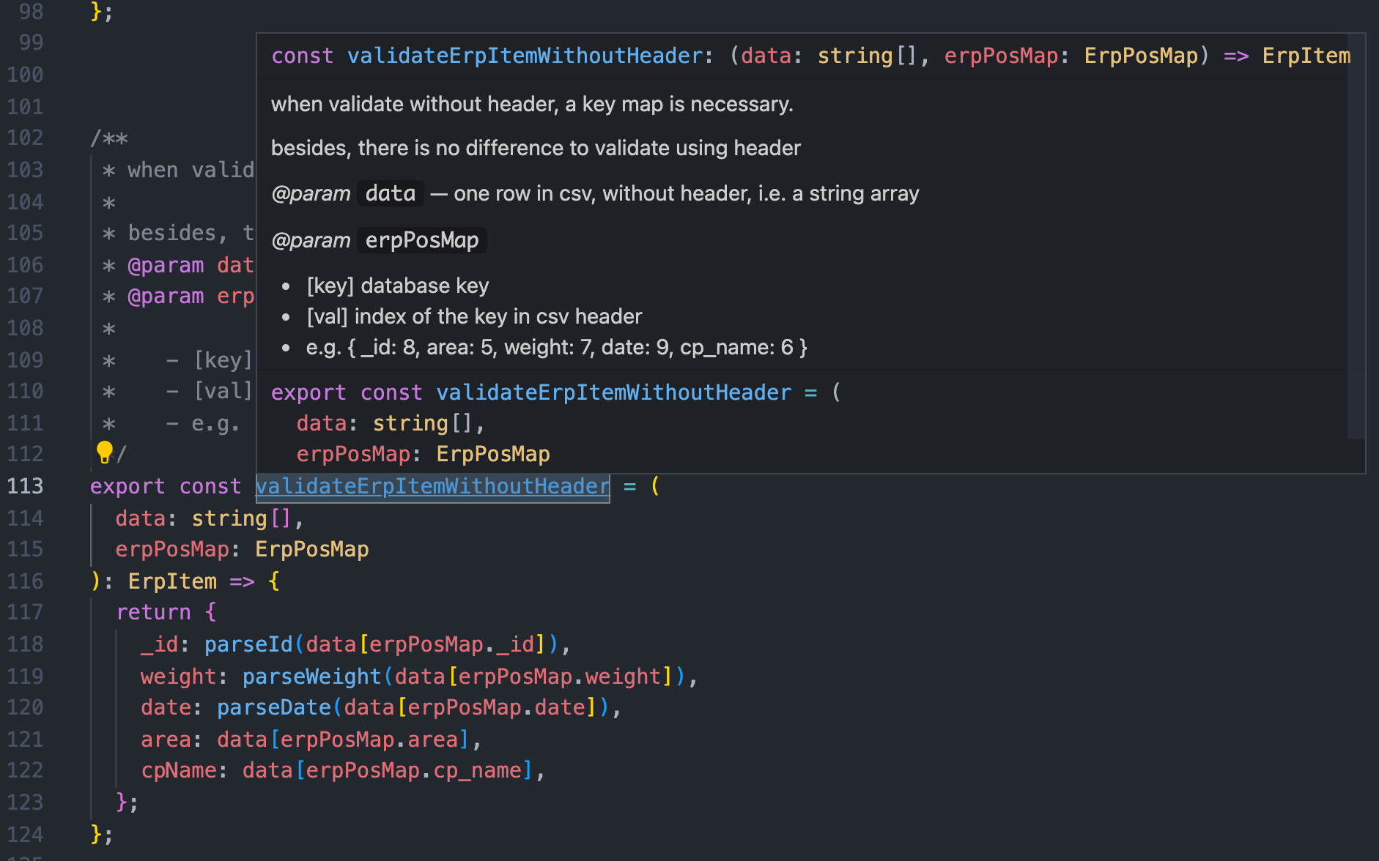1379x861 pixels.
Task: Click the text 'besides, there is no difference to validate using header'
Action: (x=536, y=148)
